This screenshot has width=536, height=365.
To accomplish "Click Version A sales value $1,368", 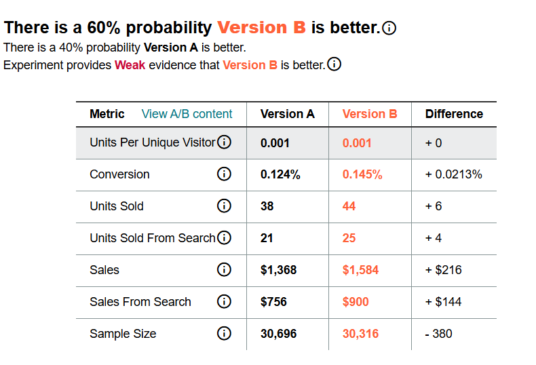I will (278, 270).
